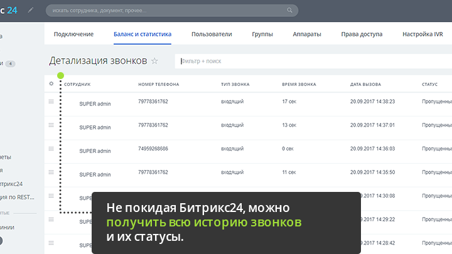Select the Аппараты tab
Viewport: 452px width, 254px height.
(307, 34)
